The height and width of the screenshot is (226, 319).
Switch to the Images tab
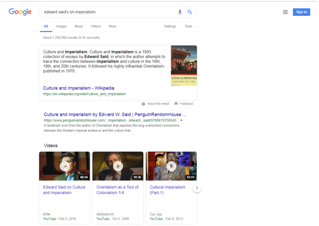[x=62, y=26]
